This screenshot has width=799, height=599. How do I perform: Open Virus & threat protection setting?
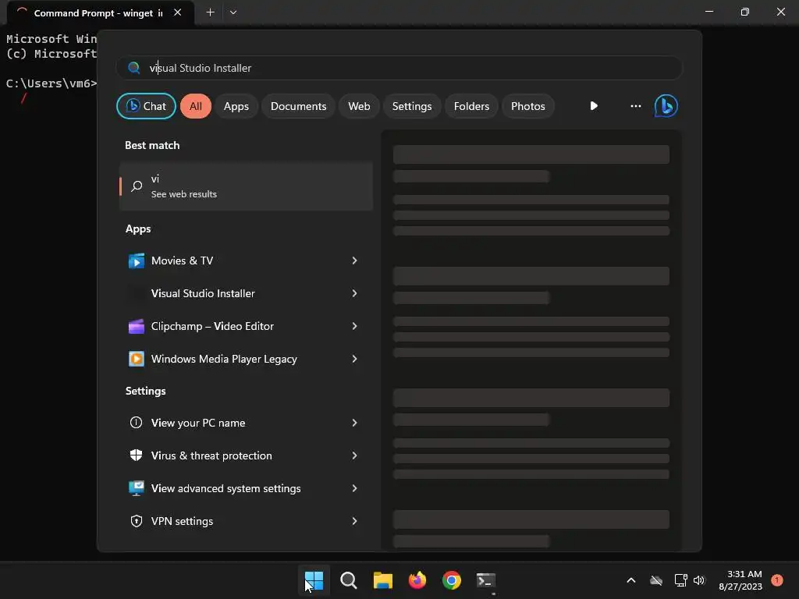coord(246,455)
